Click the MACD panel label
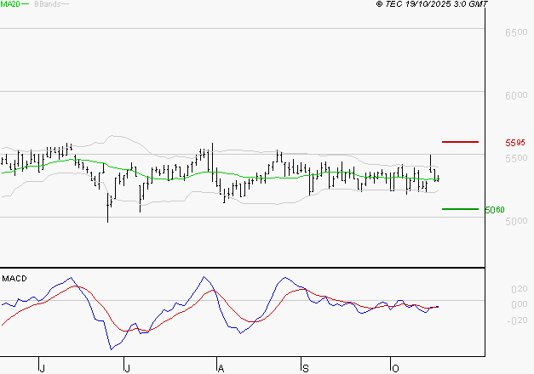Screen dimensions: 534x374 [x=14, y=278]
